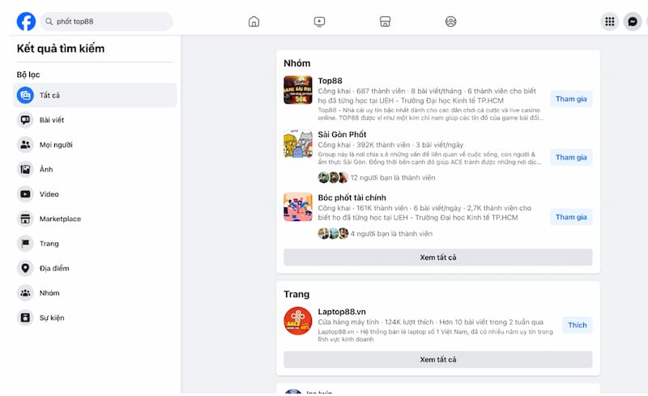Like Laptop88.vn with 'Thích' button
648x396 pixels.
pyautogui.click(x=577, y=326)
